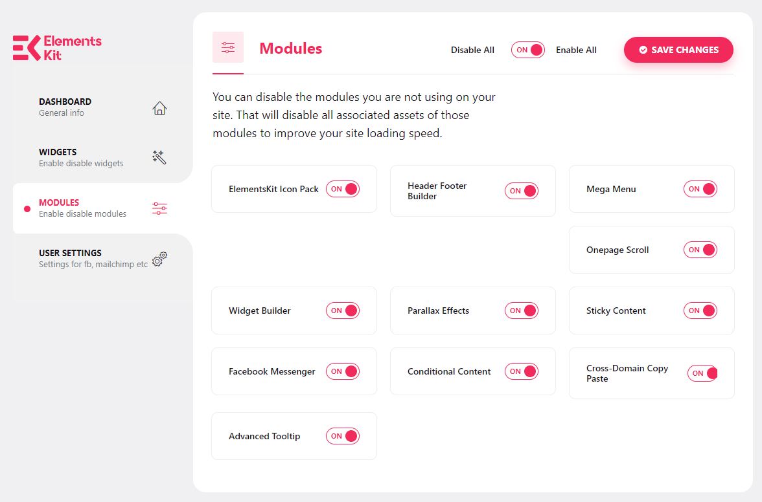This screenshot has width=762, height=502.
Task: Toggle Advanced Tooltip module
Action: click(x=343, y=436)
